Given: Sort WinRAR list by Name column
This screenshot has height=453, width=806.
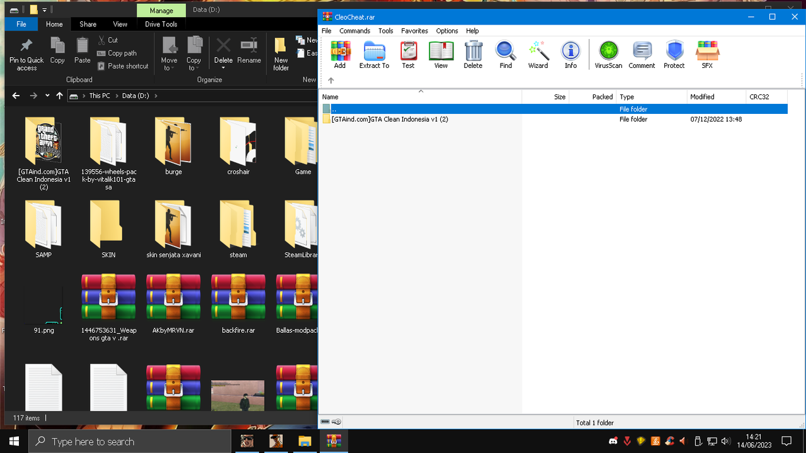Looking at the screenshot, I should coord(421,97).
